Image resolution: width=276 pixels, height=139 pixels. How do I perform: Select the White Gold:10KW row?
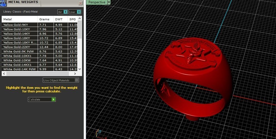(40, 60)
